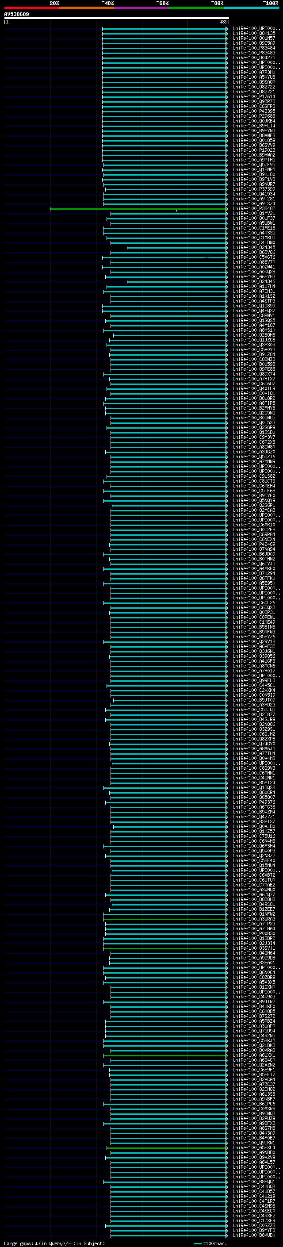The width and height of the screenshot is (283, 1247).
Task: Click the ~60% identity scale label
Action: pyautogui.click(x=162, y=3)
